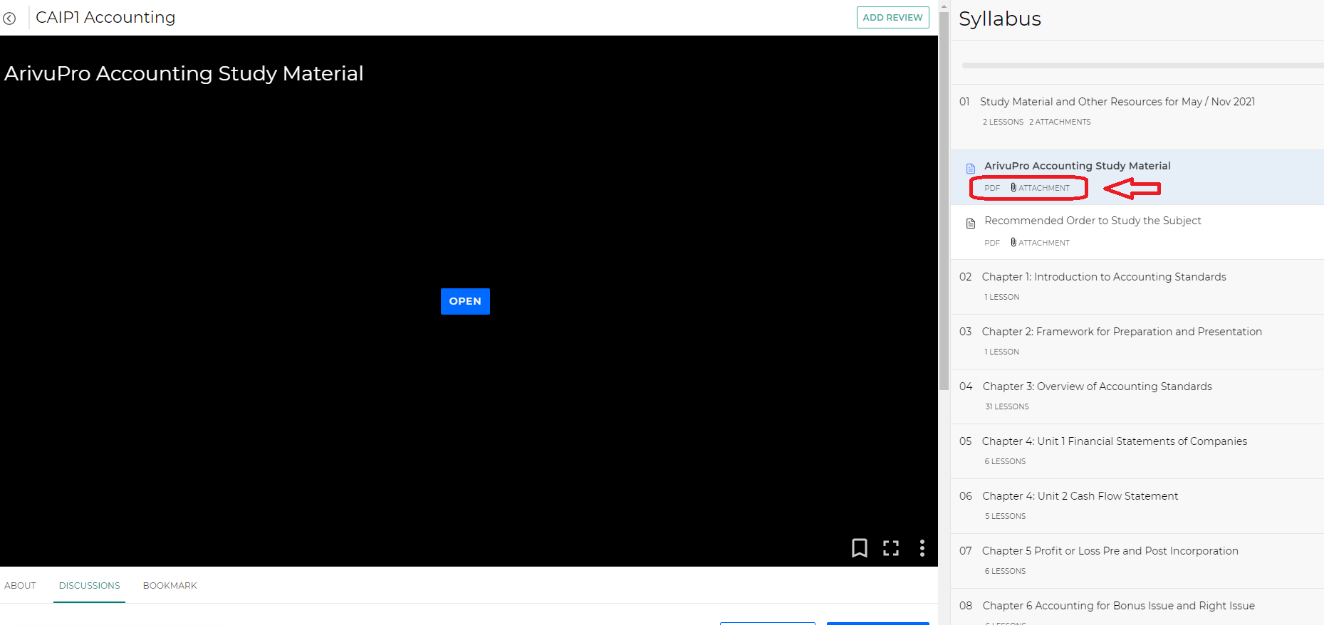This screenshot has height=625, width=1324.
Task: Switch to the BOOKMARK tab
Action: [170, 585]
